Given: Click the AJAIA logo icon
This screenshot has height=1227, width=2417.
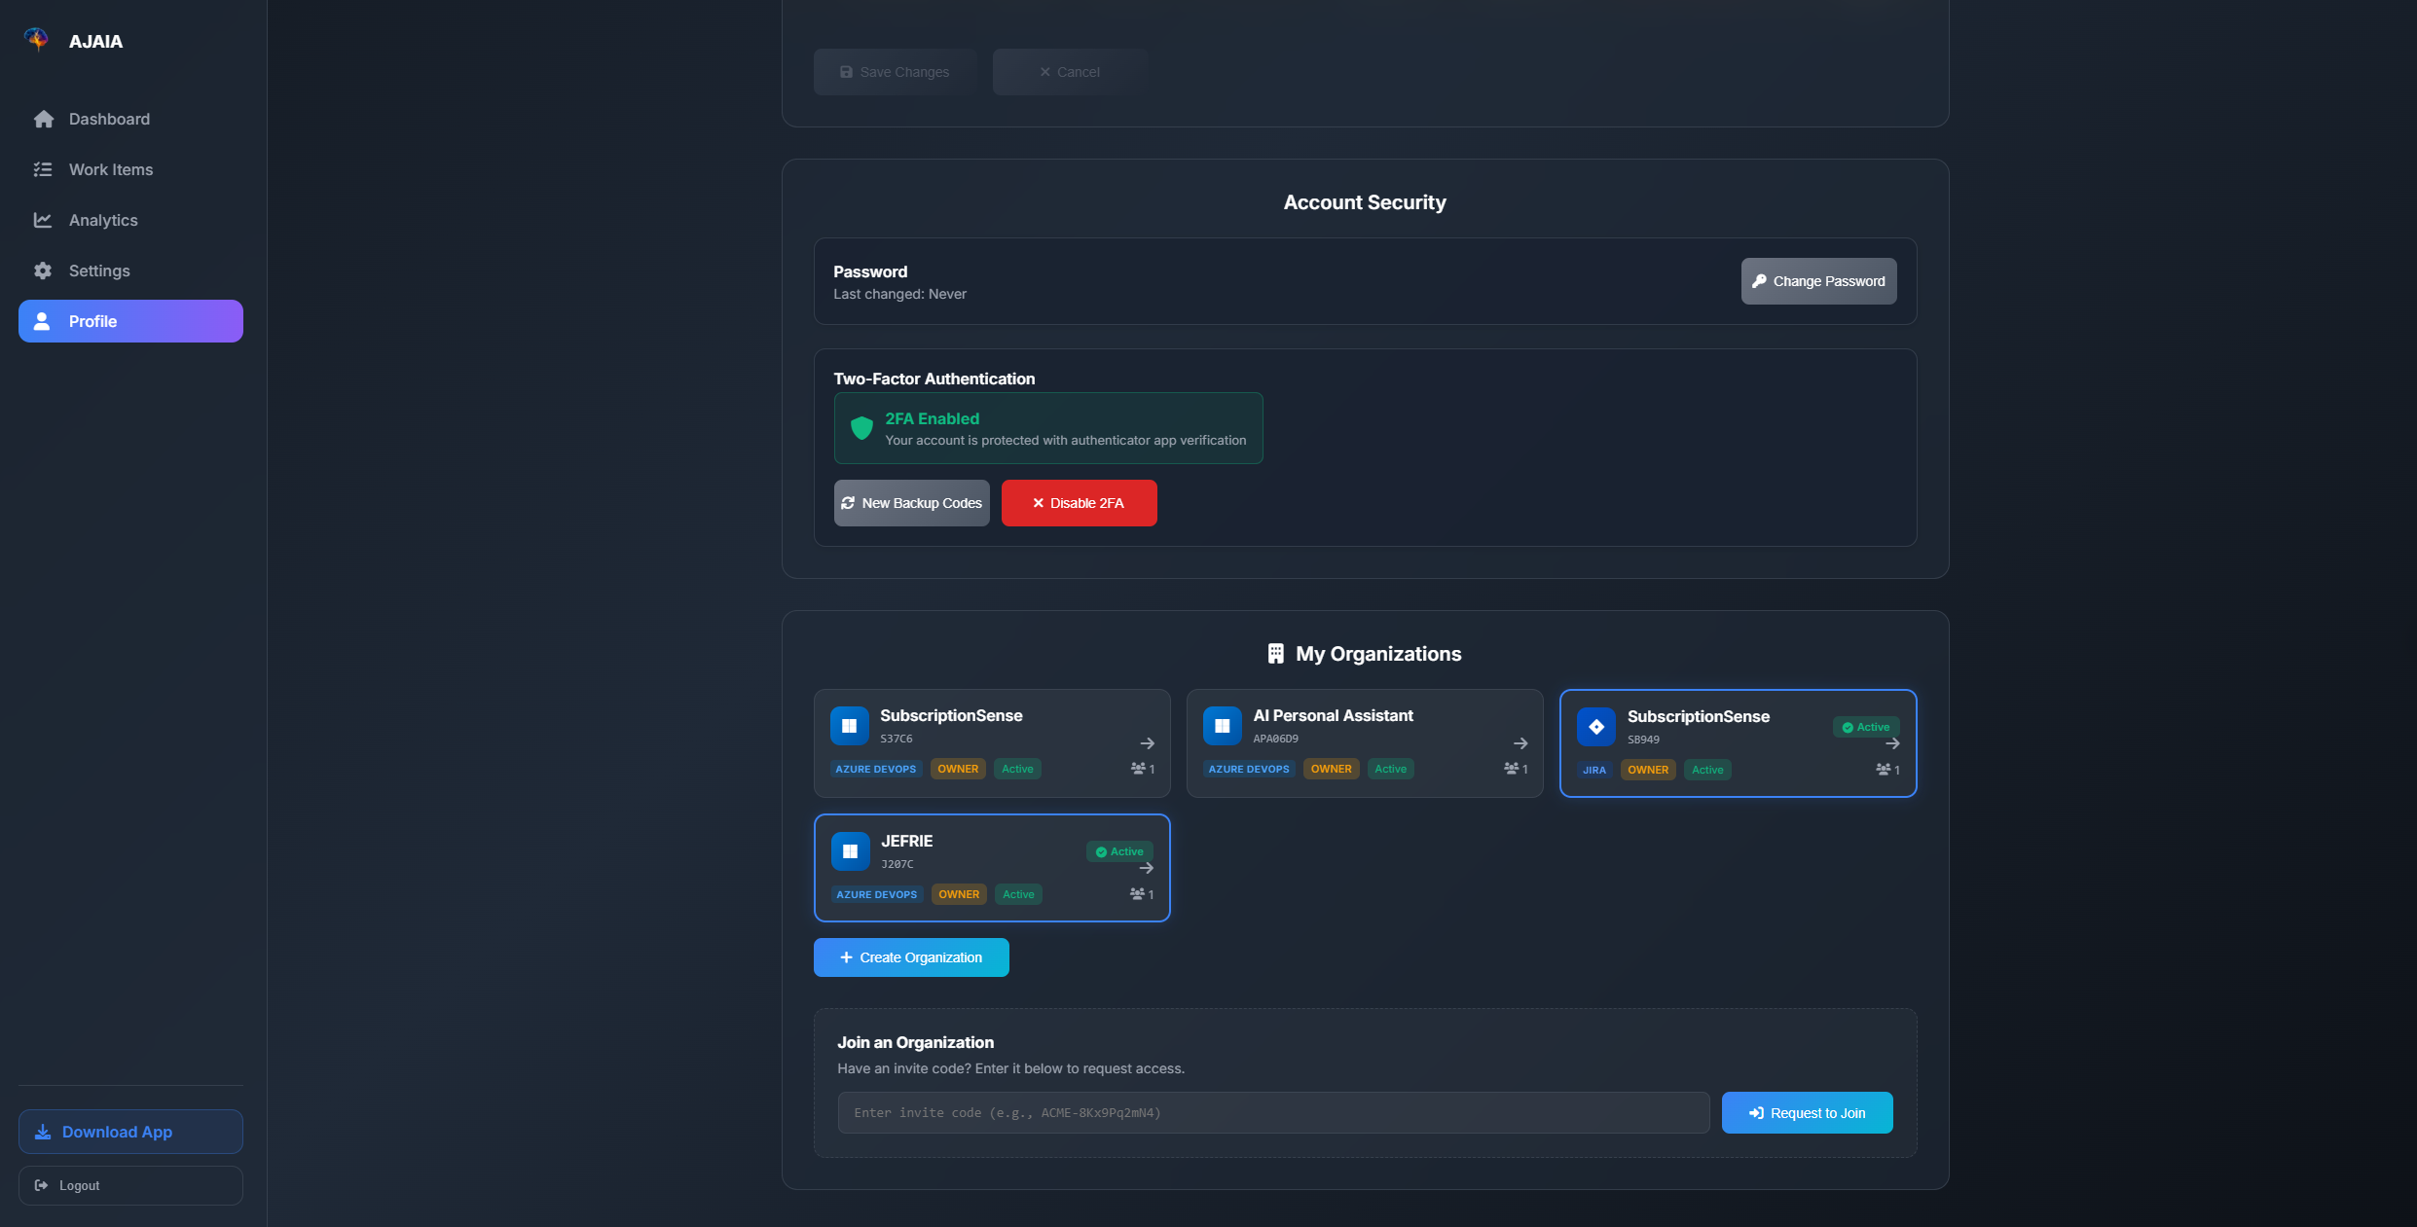Looking at the screenshot, I should pos(36,39).
